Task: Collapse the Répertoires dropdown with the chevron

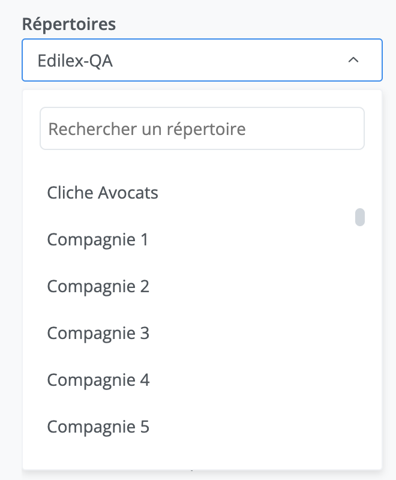Action: coord(353,60)
